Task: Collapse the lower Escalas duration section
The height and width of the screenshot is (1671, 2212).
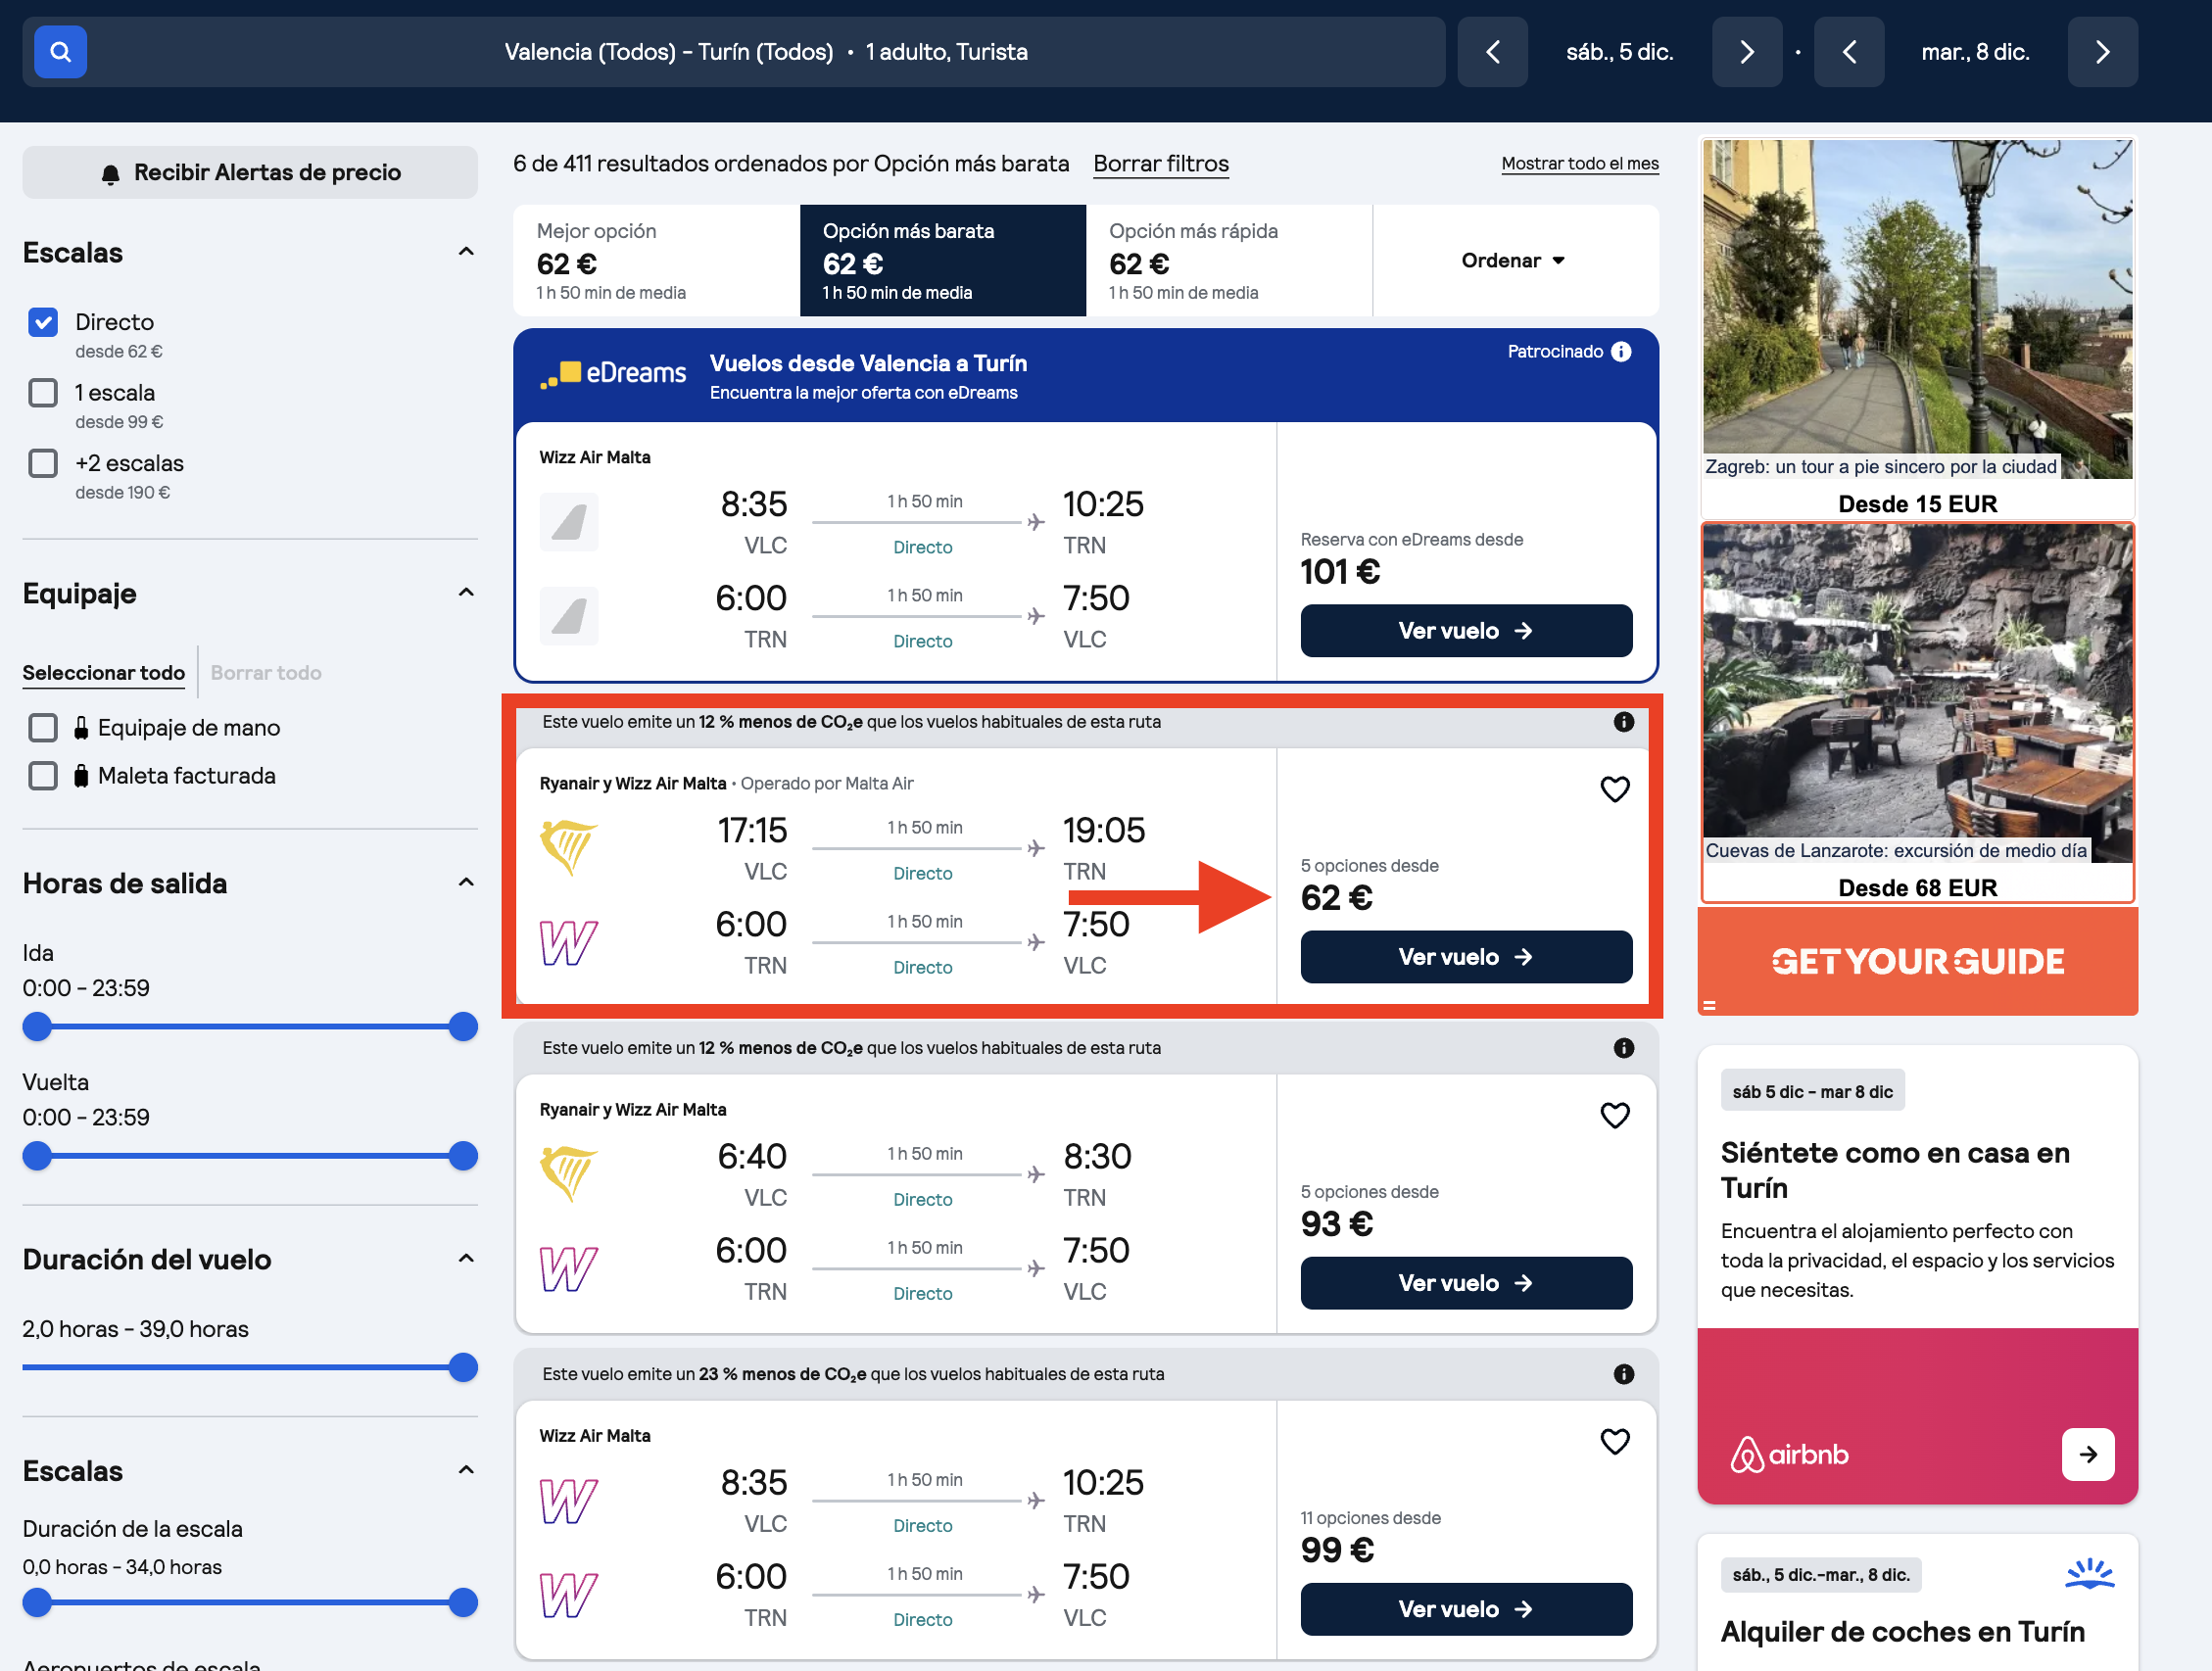Action: tap(466, 1471)
